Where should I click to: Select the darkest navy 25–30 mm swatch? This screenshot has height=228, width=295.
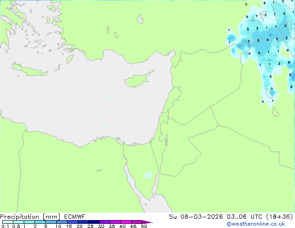(94, 222)
